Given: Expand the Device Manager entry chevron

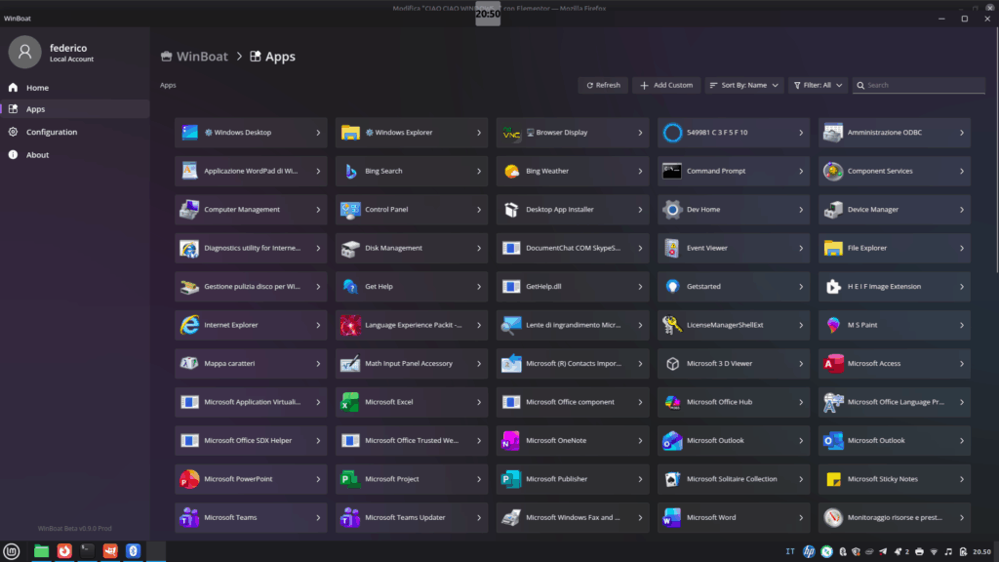Looking at the screenshot, I should point(962,210).
